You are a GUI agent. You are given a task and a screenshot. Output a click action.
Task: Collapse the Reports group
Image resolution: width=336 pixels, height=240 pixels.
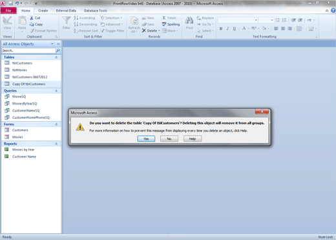(56, 144)
